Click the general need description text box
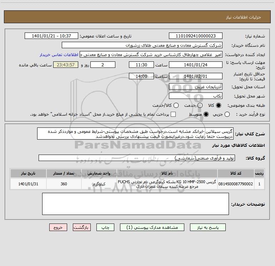 coord(135,134)
